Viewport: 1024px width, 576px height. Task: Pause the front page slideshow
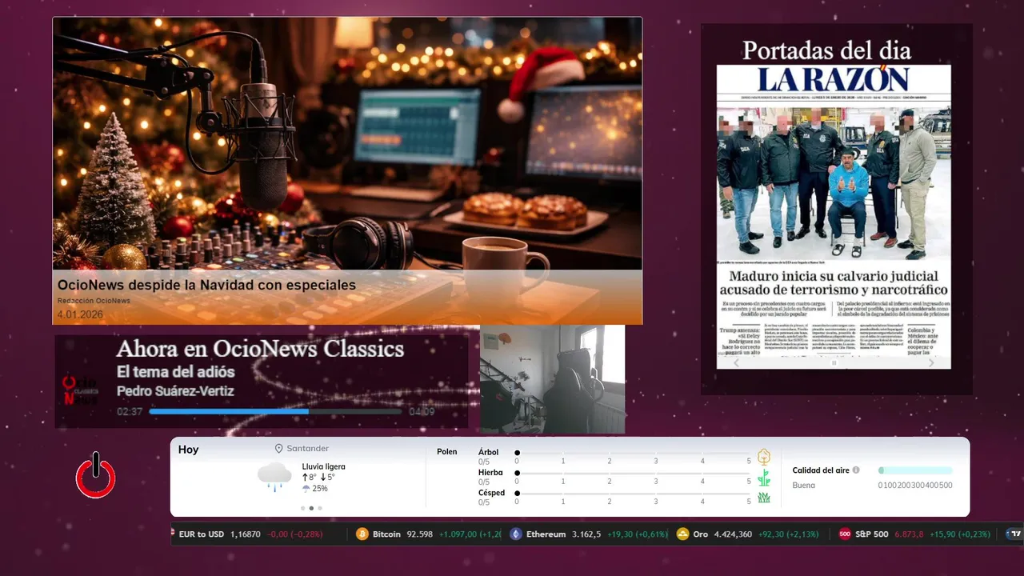[834, 362]
